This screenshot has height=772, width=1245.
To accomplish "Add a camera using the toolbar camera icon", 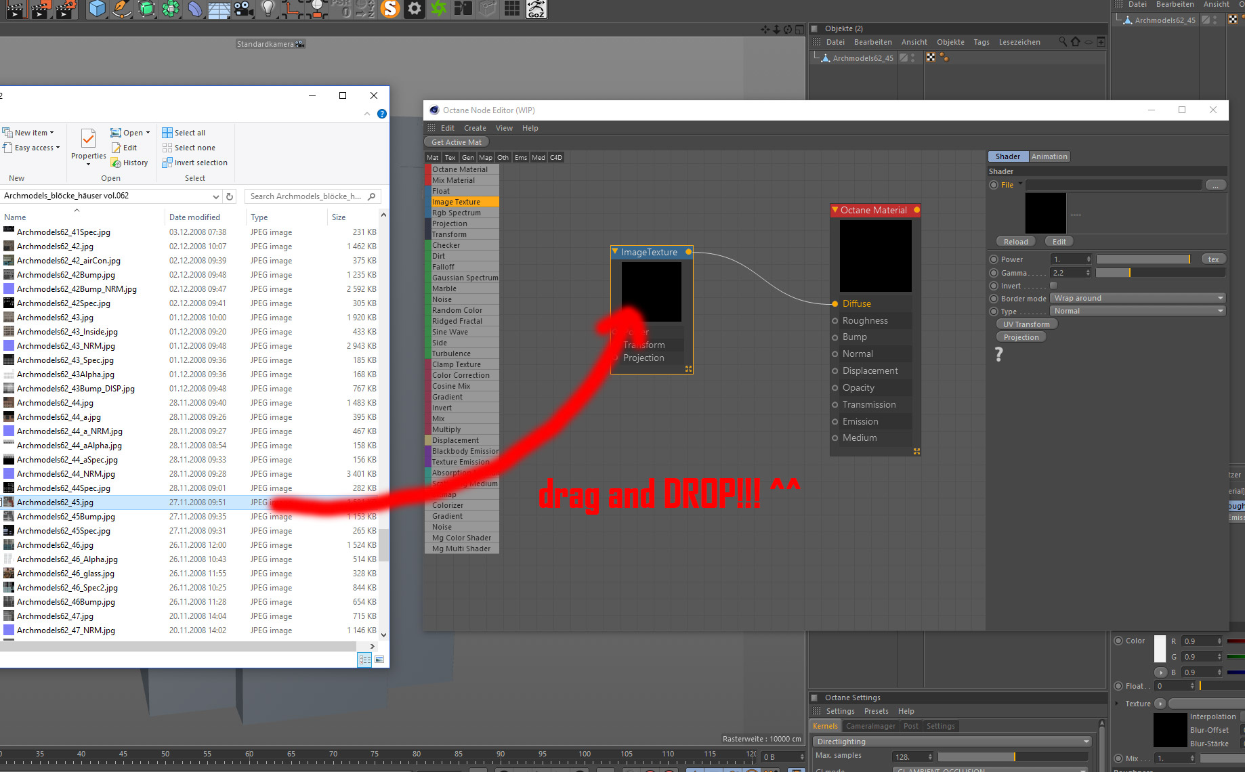I will tap(243, 9).
